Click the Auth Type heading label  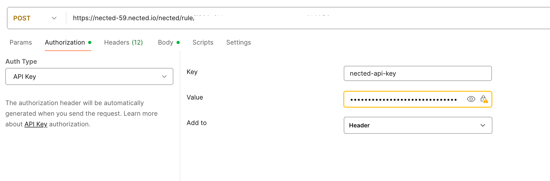click(21, 62)
